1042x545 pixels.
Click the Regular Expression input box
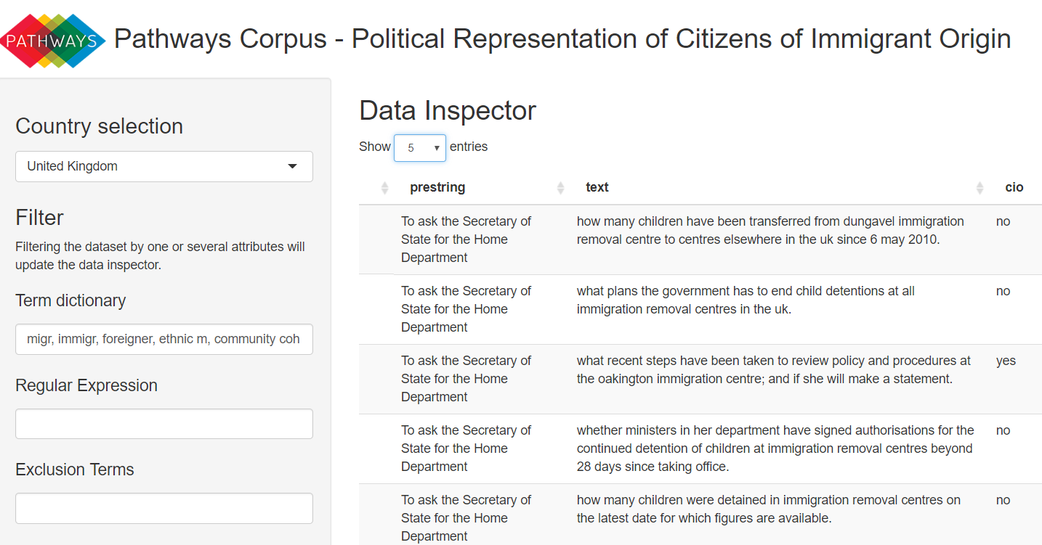(164, 424)
